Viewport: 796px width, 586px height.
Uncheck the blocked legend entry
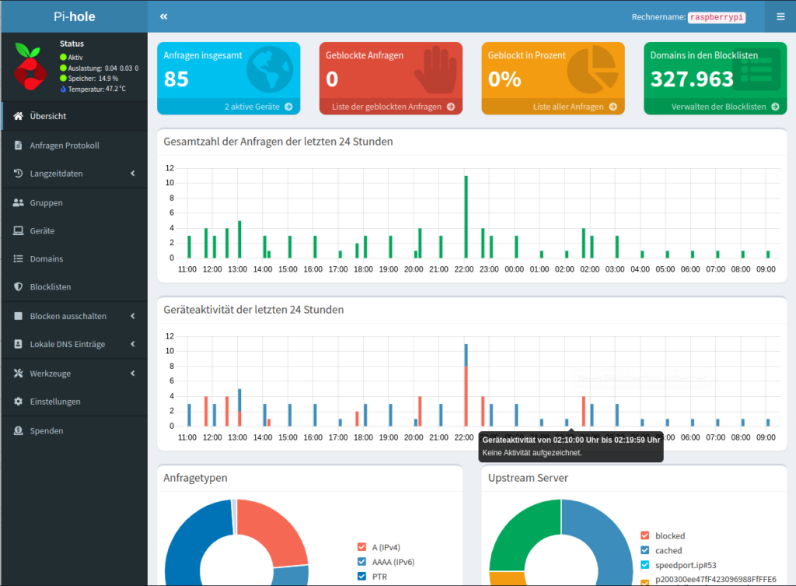[x=644, y=535]
